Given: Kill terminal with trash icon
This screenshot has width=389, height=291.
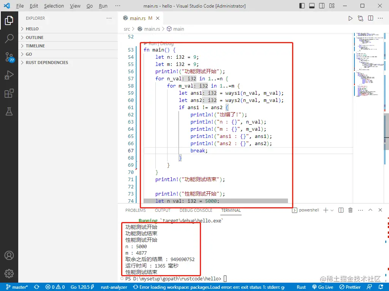Looking at the screenshot, I should click(350, 210).
